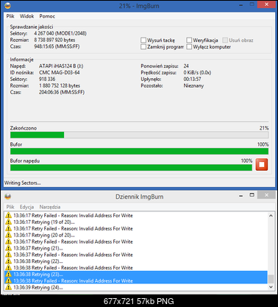The image size is (278, 307).
Task: Select the 13:36:38 Retrying (22) log row
Action: 136,261
